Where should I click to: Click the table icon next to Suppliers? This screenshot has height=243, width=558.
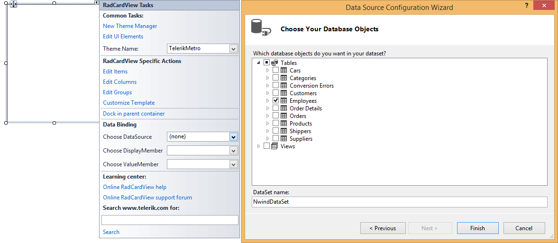point(284,139)
